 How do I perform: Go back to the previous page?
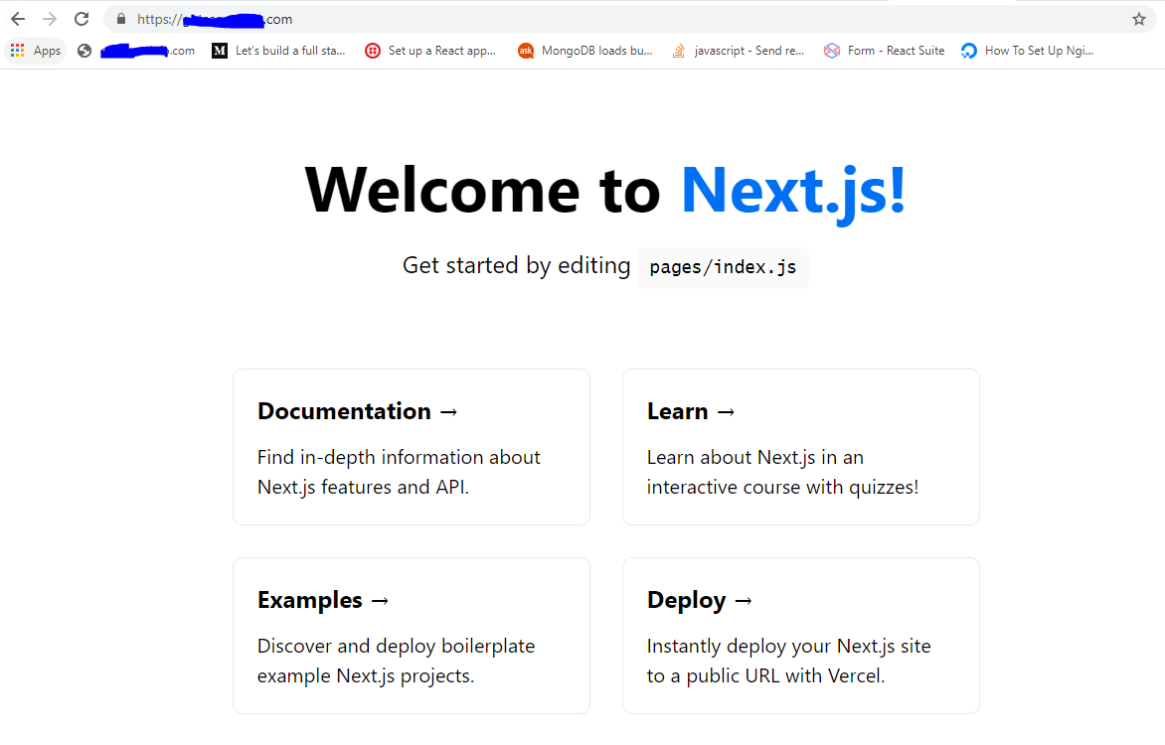18,19
